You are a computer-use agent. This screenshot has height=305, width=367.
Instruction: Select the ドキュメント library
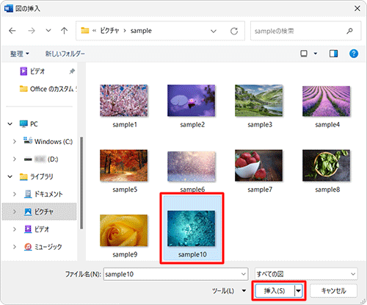point(43,194)
